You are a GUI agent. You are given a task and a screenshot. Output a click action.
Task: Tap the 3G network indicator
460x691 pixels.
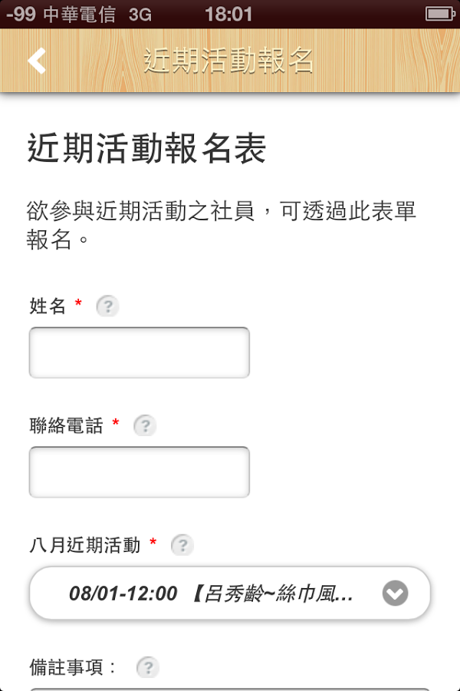[x=140, y=15]
